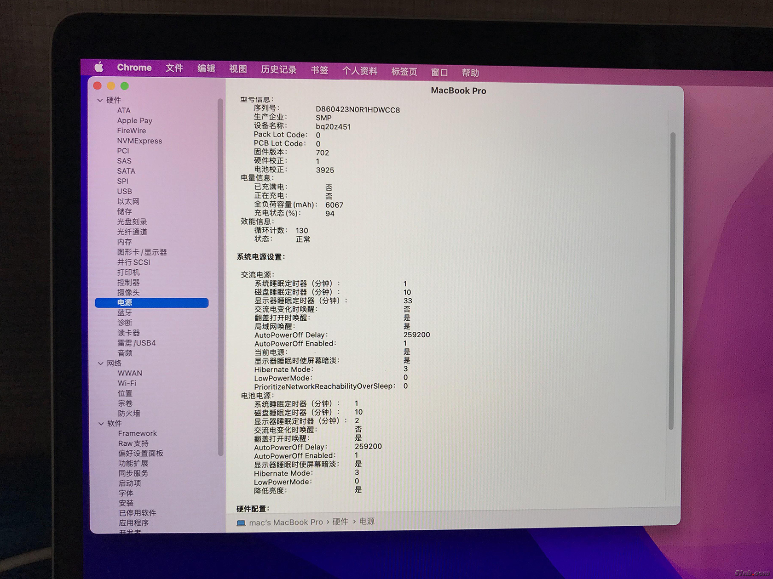Select FireWire in the sidebar

click(131, 131)
